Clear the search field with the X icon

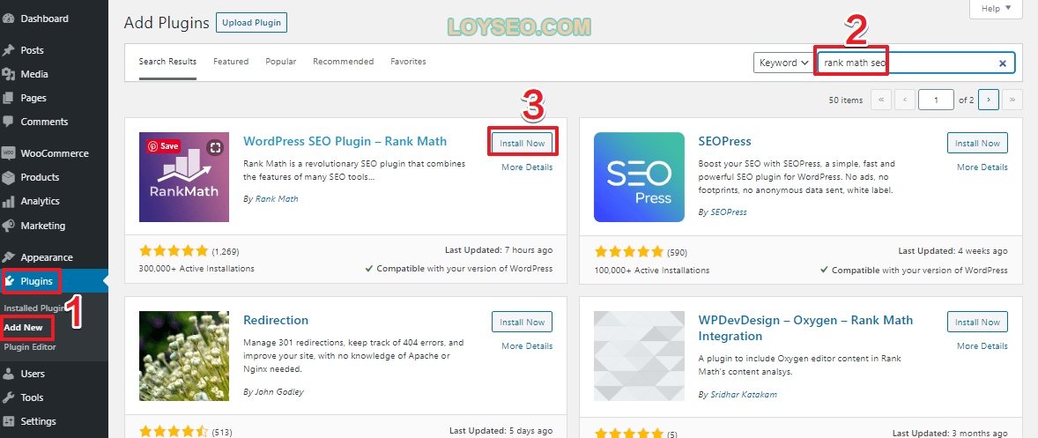click(1002, 63)
